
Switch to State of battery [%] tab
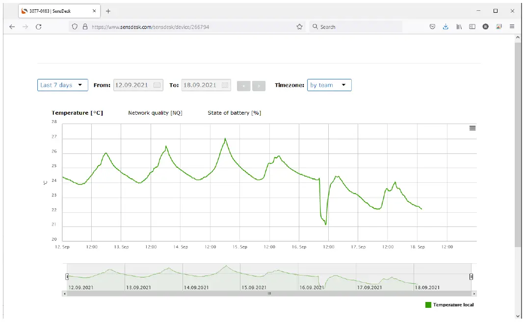point(234,113)
